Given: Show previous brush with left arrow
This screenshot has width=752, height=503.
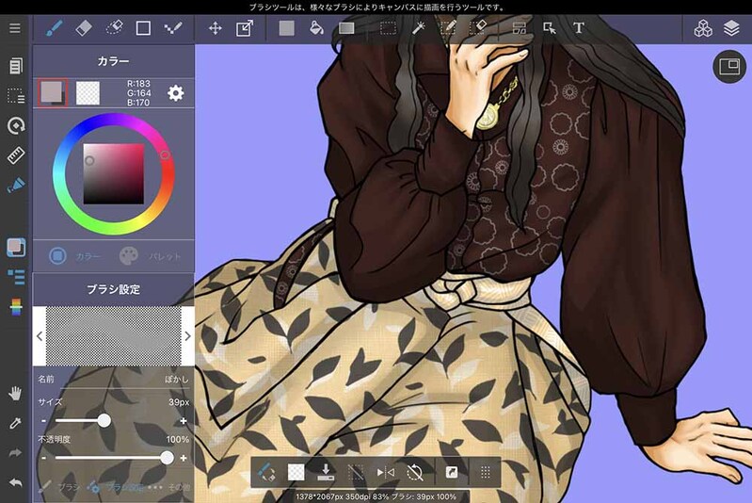Looking at the screenshot, I should [x=40, y=336].
